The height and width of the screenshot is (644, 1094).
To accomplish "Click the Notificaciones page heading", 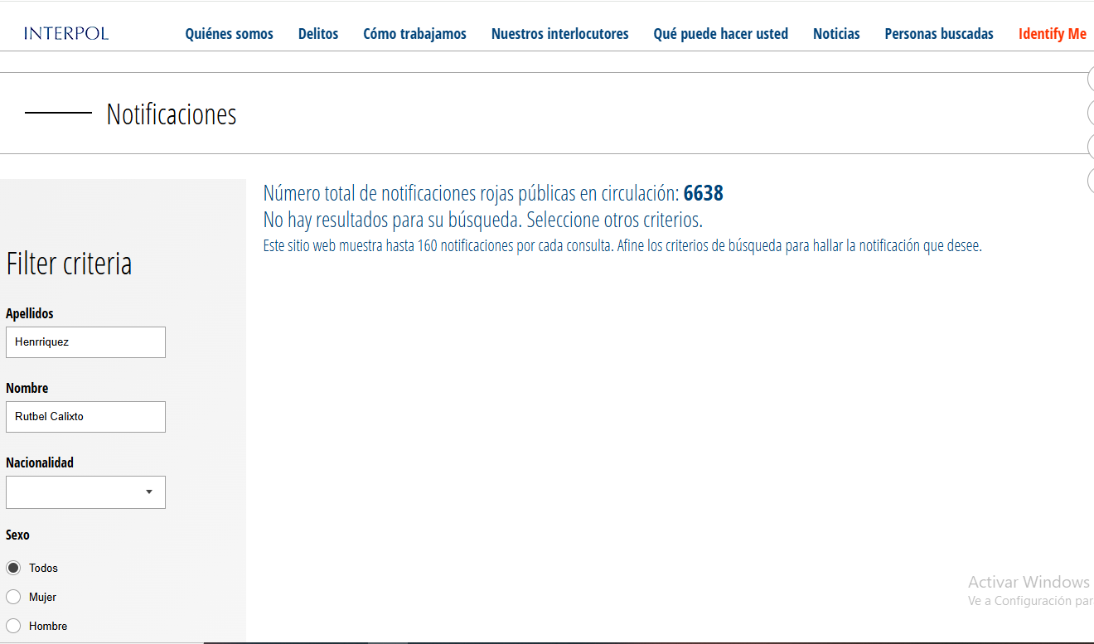I will click(172, 114).
